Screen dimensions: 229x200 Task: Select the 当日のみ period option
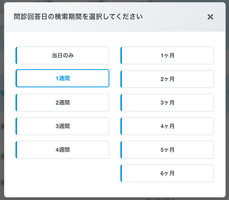click(x=62, y=56)
